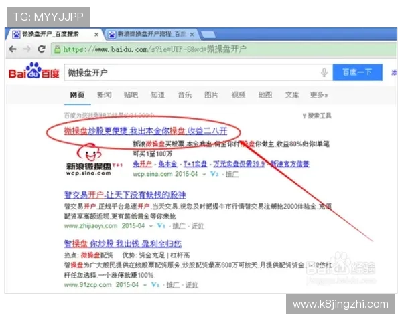This screenshot has width=402, height=321.
Task: Open the 万元实盘仅需39.9 sublink
Action: click(239, 164)
